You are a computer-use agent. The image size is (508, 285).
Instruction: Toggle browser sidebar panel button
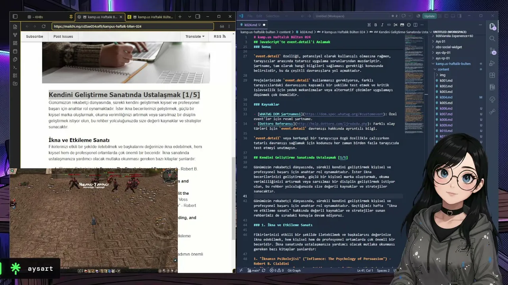[x=15, y=17]
